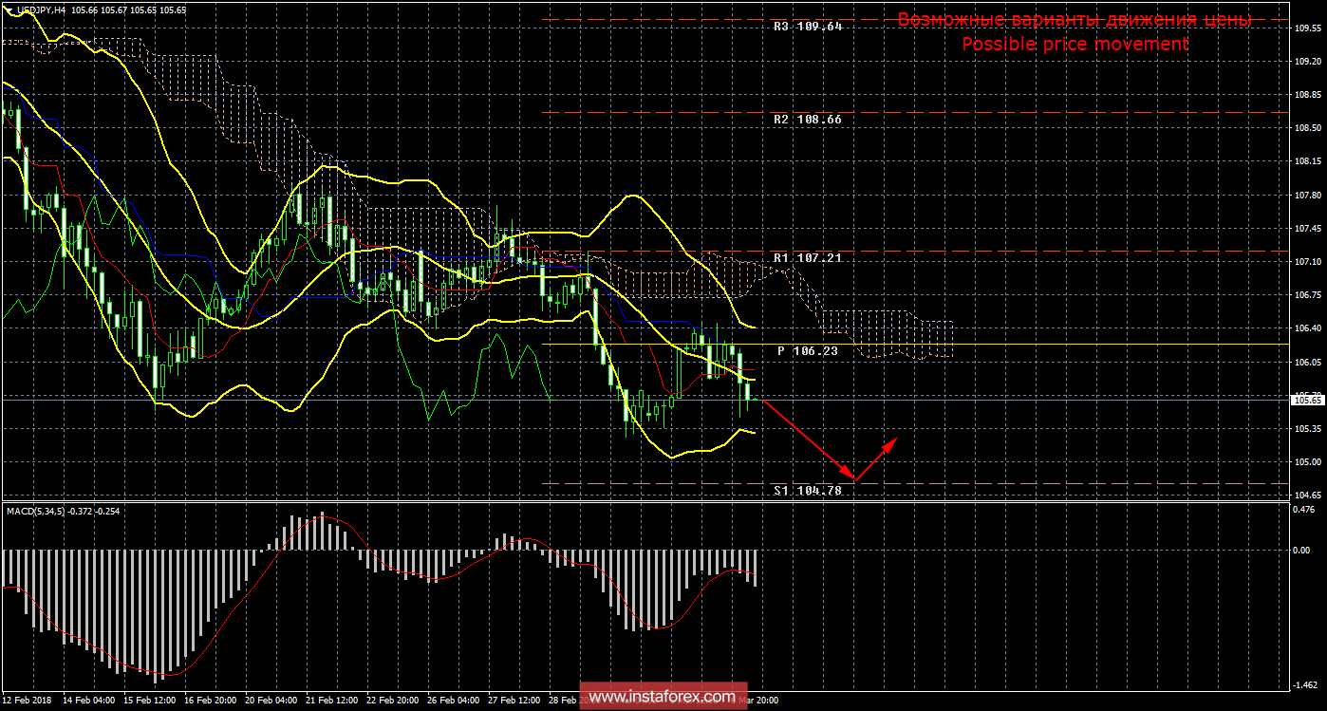1327x711 pixels.
Task: Click the 'Possible price movement' heading
Action: click(x=1075, y=44)
